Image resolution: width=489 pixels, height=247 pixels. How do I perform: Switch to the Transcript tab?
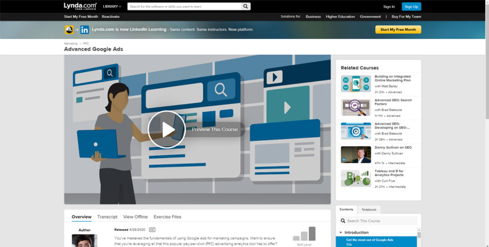click(x=107, y=217)
